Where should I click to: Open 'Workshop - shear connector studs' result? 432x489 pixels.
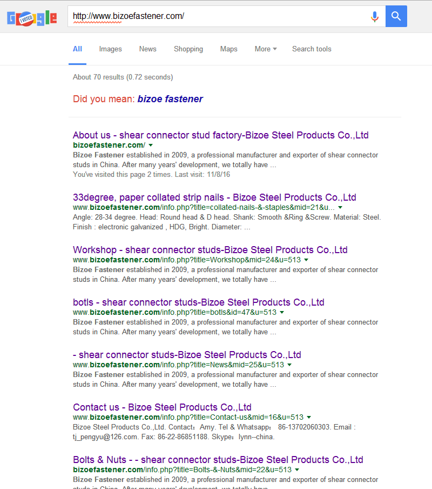click(210, 250)
